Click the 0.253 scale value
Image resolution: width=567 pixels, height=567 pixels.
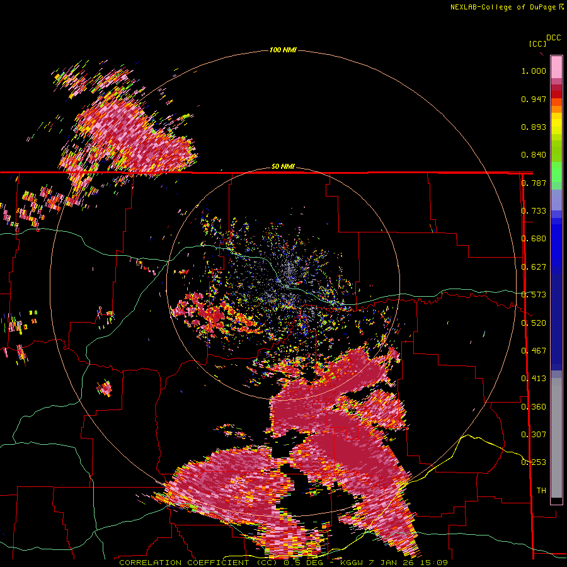coord(534,462)
